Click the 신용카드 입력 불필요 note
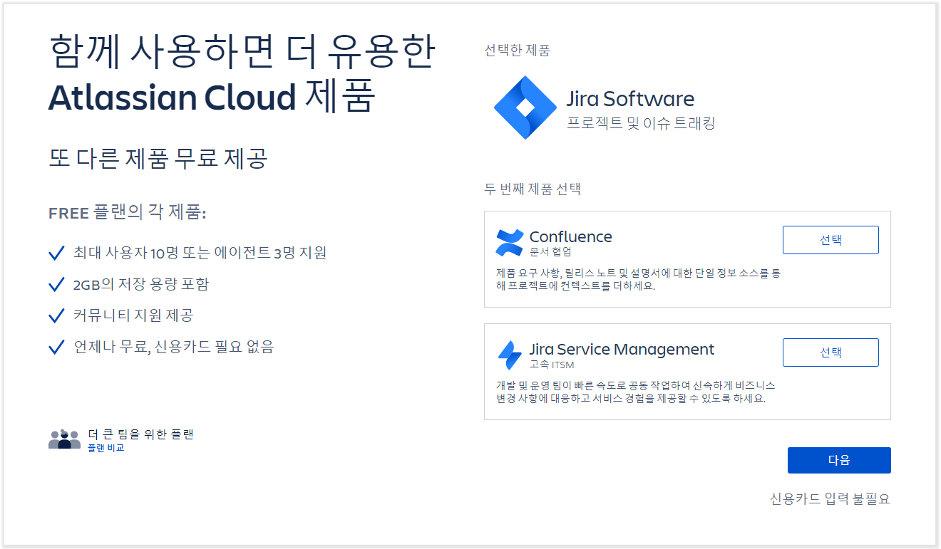Image resolution: width=941 pixels, height=549 pixels. (x=830, y=498)
